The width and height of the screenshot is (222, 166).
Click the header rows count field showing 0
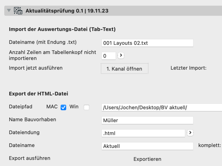click(109, 56)
